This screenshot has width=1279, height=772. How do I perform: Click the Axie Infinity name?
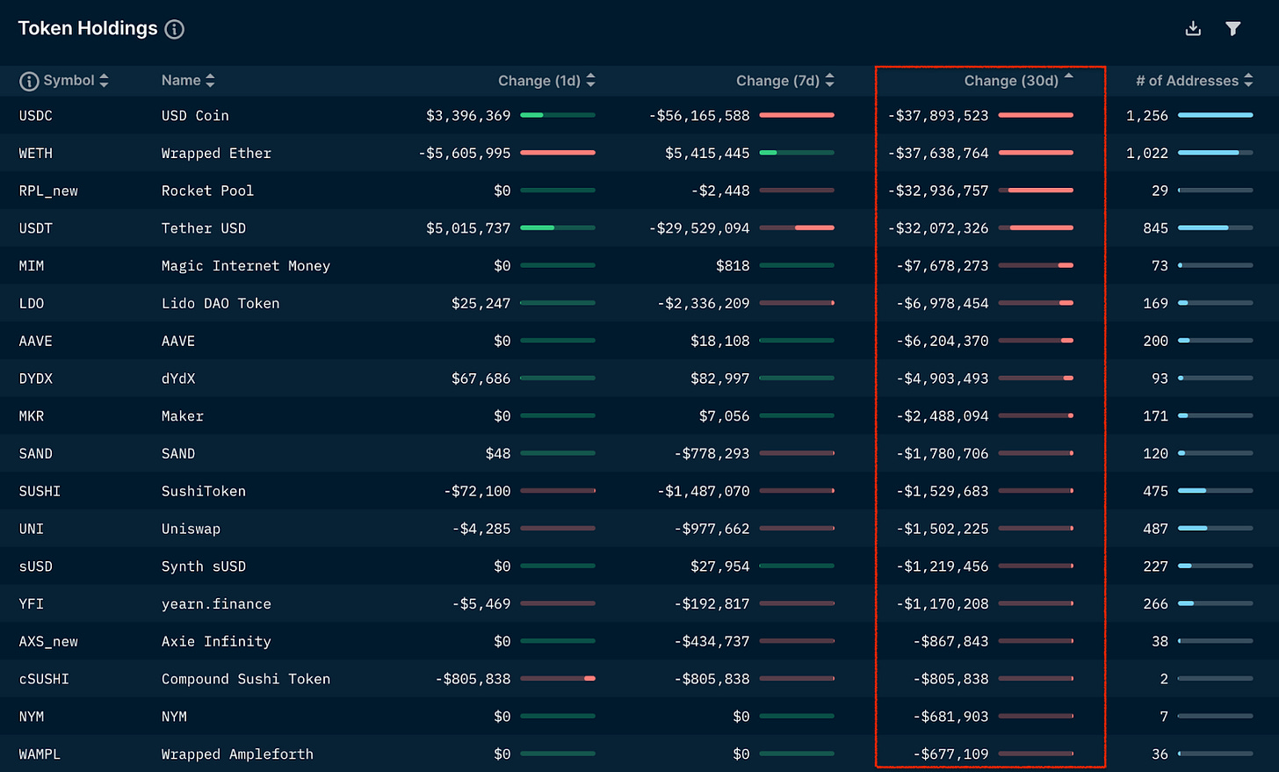[x=216, y=642]
